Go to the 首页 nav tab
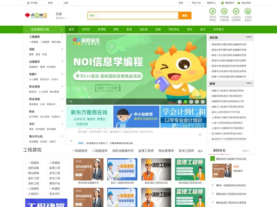Screen dimensions: 277x207 pyautogui.click(x=72, y=30)
